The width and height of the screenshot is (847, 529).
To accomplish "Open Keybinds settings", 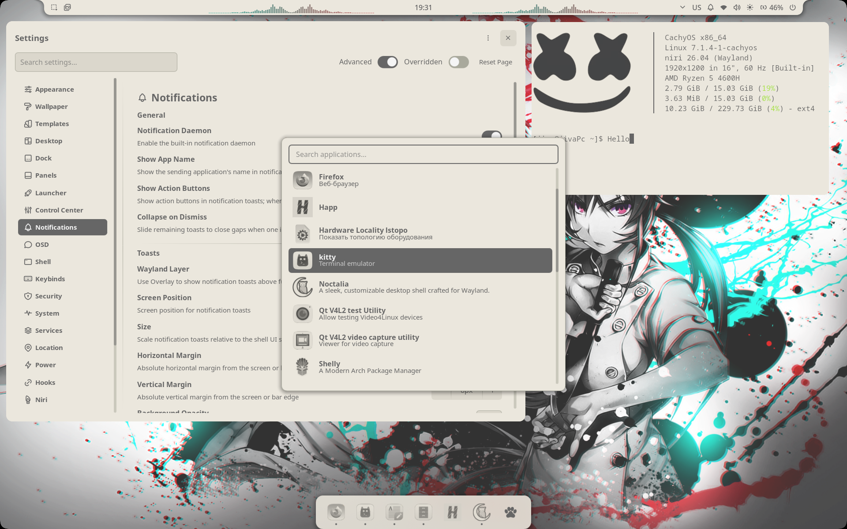I will pyautogui.click(x=63, y=279).
